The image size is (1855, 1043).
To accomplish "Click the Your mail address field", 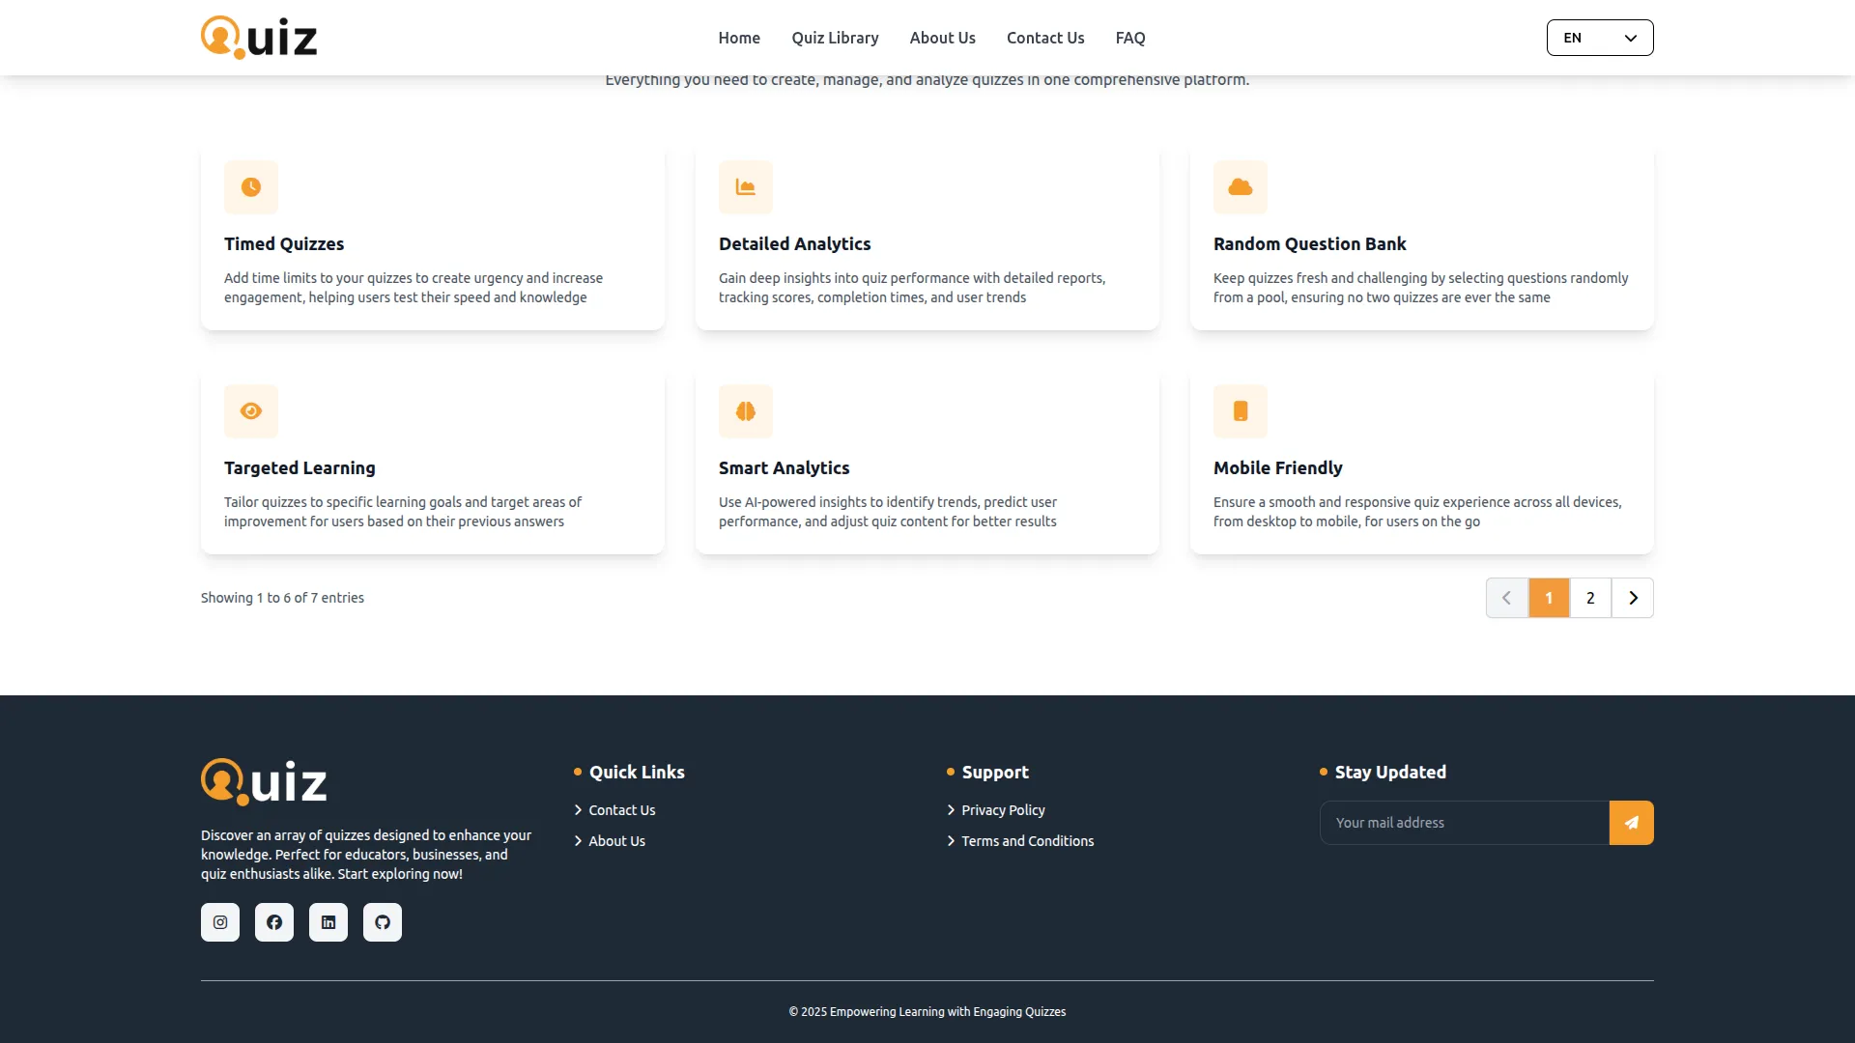I will [x=1464, y=823].
